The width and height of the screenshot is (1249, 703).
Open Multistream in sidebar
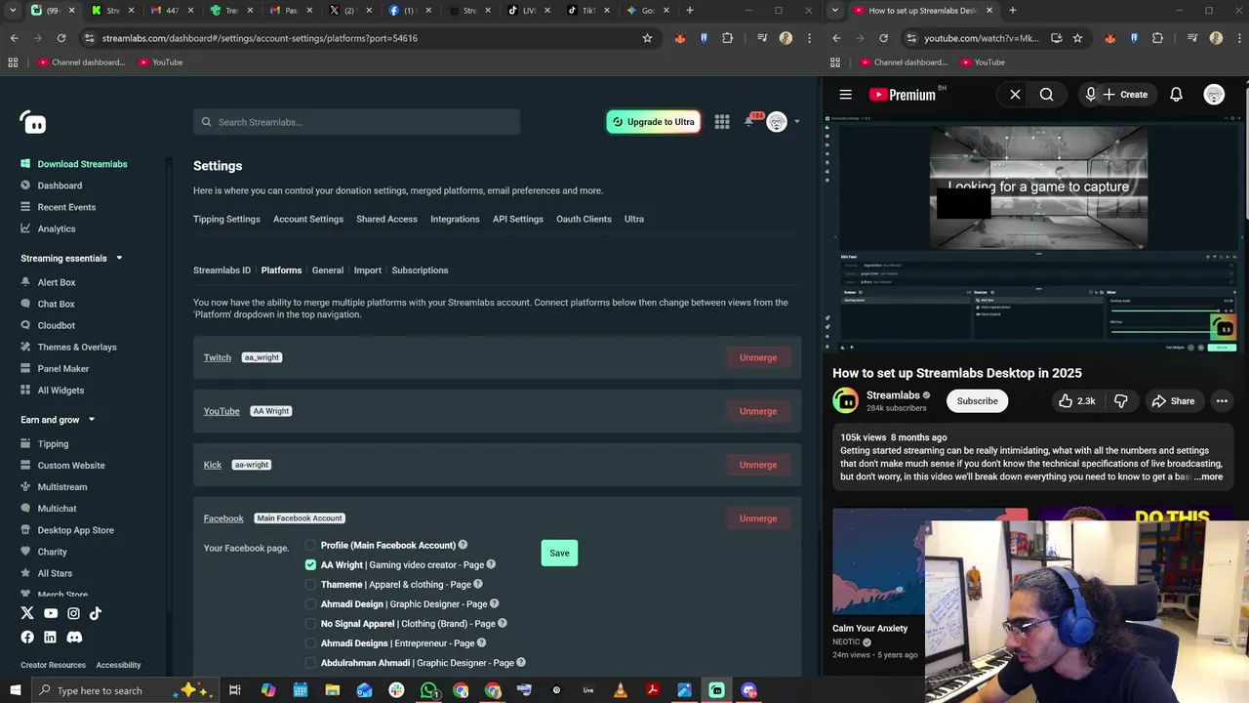click(x=62, y=487)
